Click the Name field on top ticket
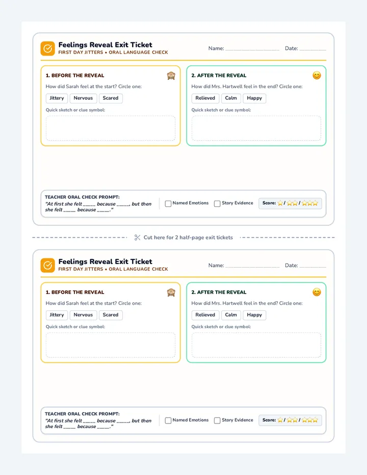This screenshot has height=475, width=367. coord(252,48)
